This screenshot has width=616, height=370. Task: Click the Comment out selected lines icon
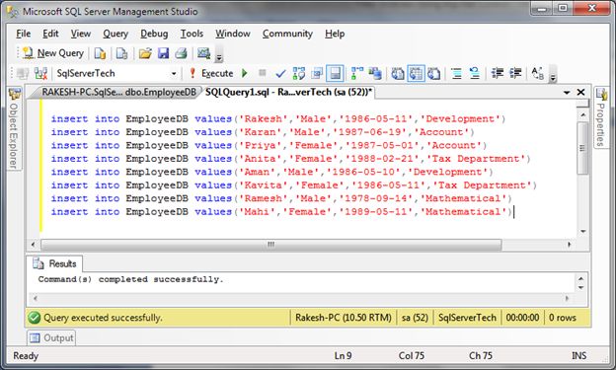(456, 73)
